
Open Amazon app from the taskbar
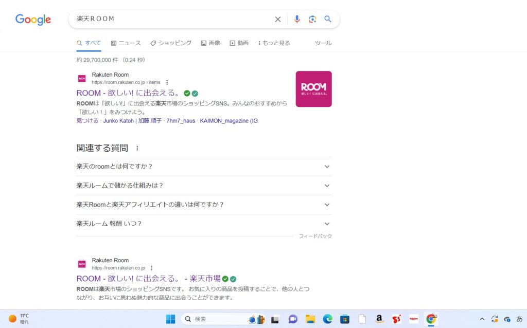[x=379, y=319]
